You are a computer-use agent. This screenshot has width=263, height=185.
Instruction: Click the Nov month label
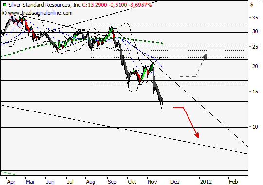click(x=152, y=182)
